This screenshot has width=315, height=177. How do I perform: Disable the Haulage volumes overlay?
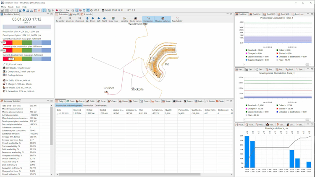[x=163, y=19]
